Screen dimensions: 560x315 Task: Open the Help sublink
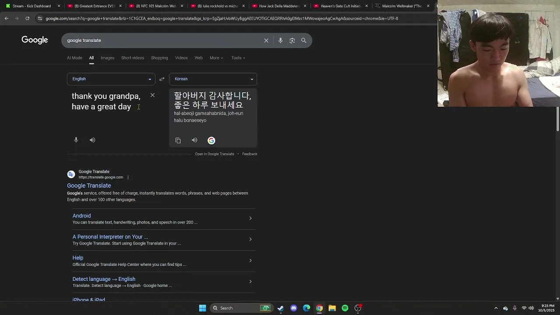(x=78, y=258)
